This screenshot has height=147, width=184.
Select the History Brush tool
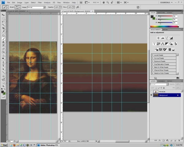click(3, 45)
